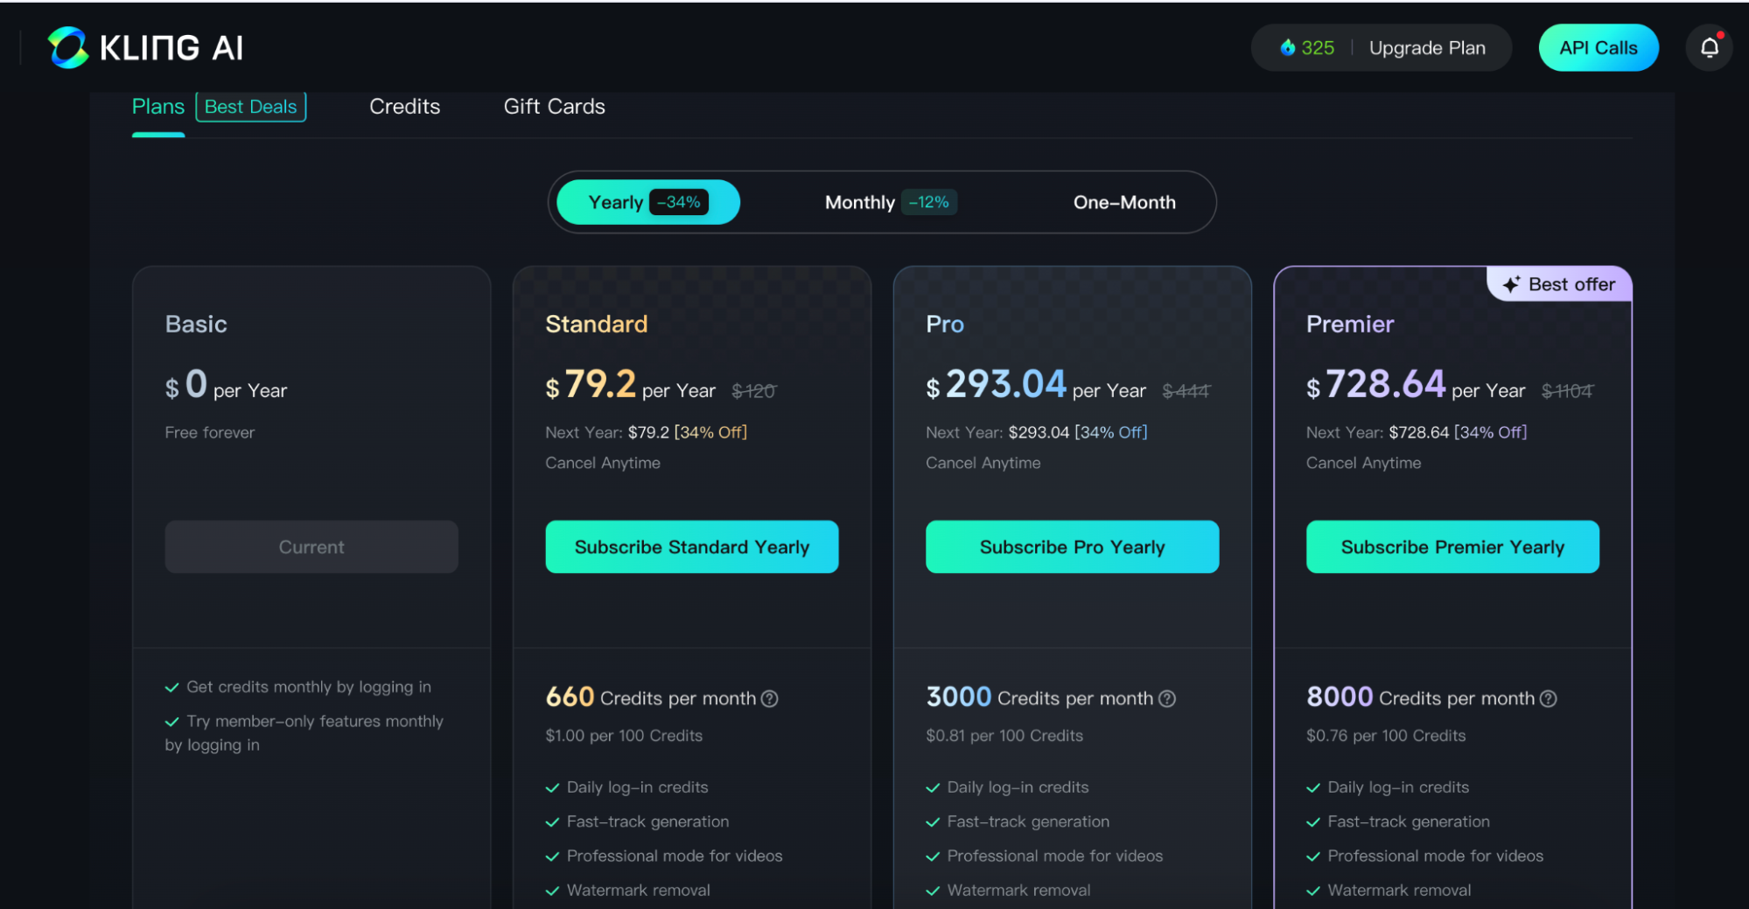Switch billing to Yearly
Viewport: 1749px width, 909px height.
coord(648,202)
